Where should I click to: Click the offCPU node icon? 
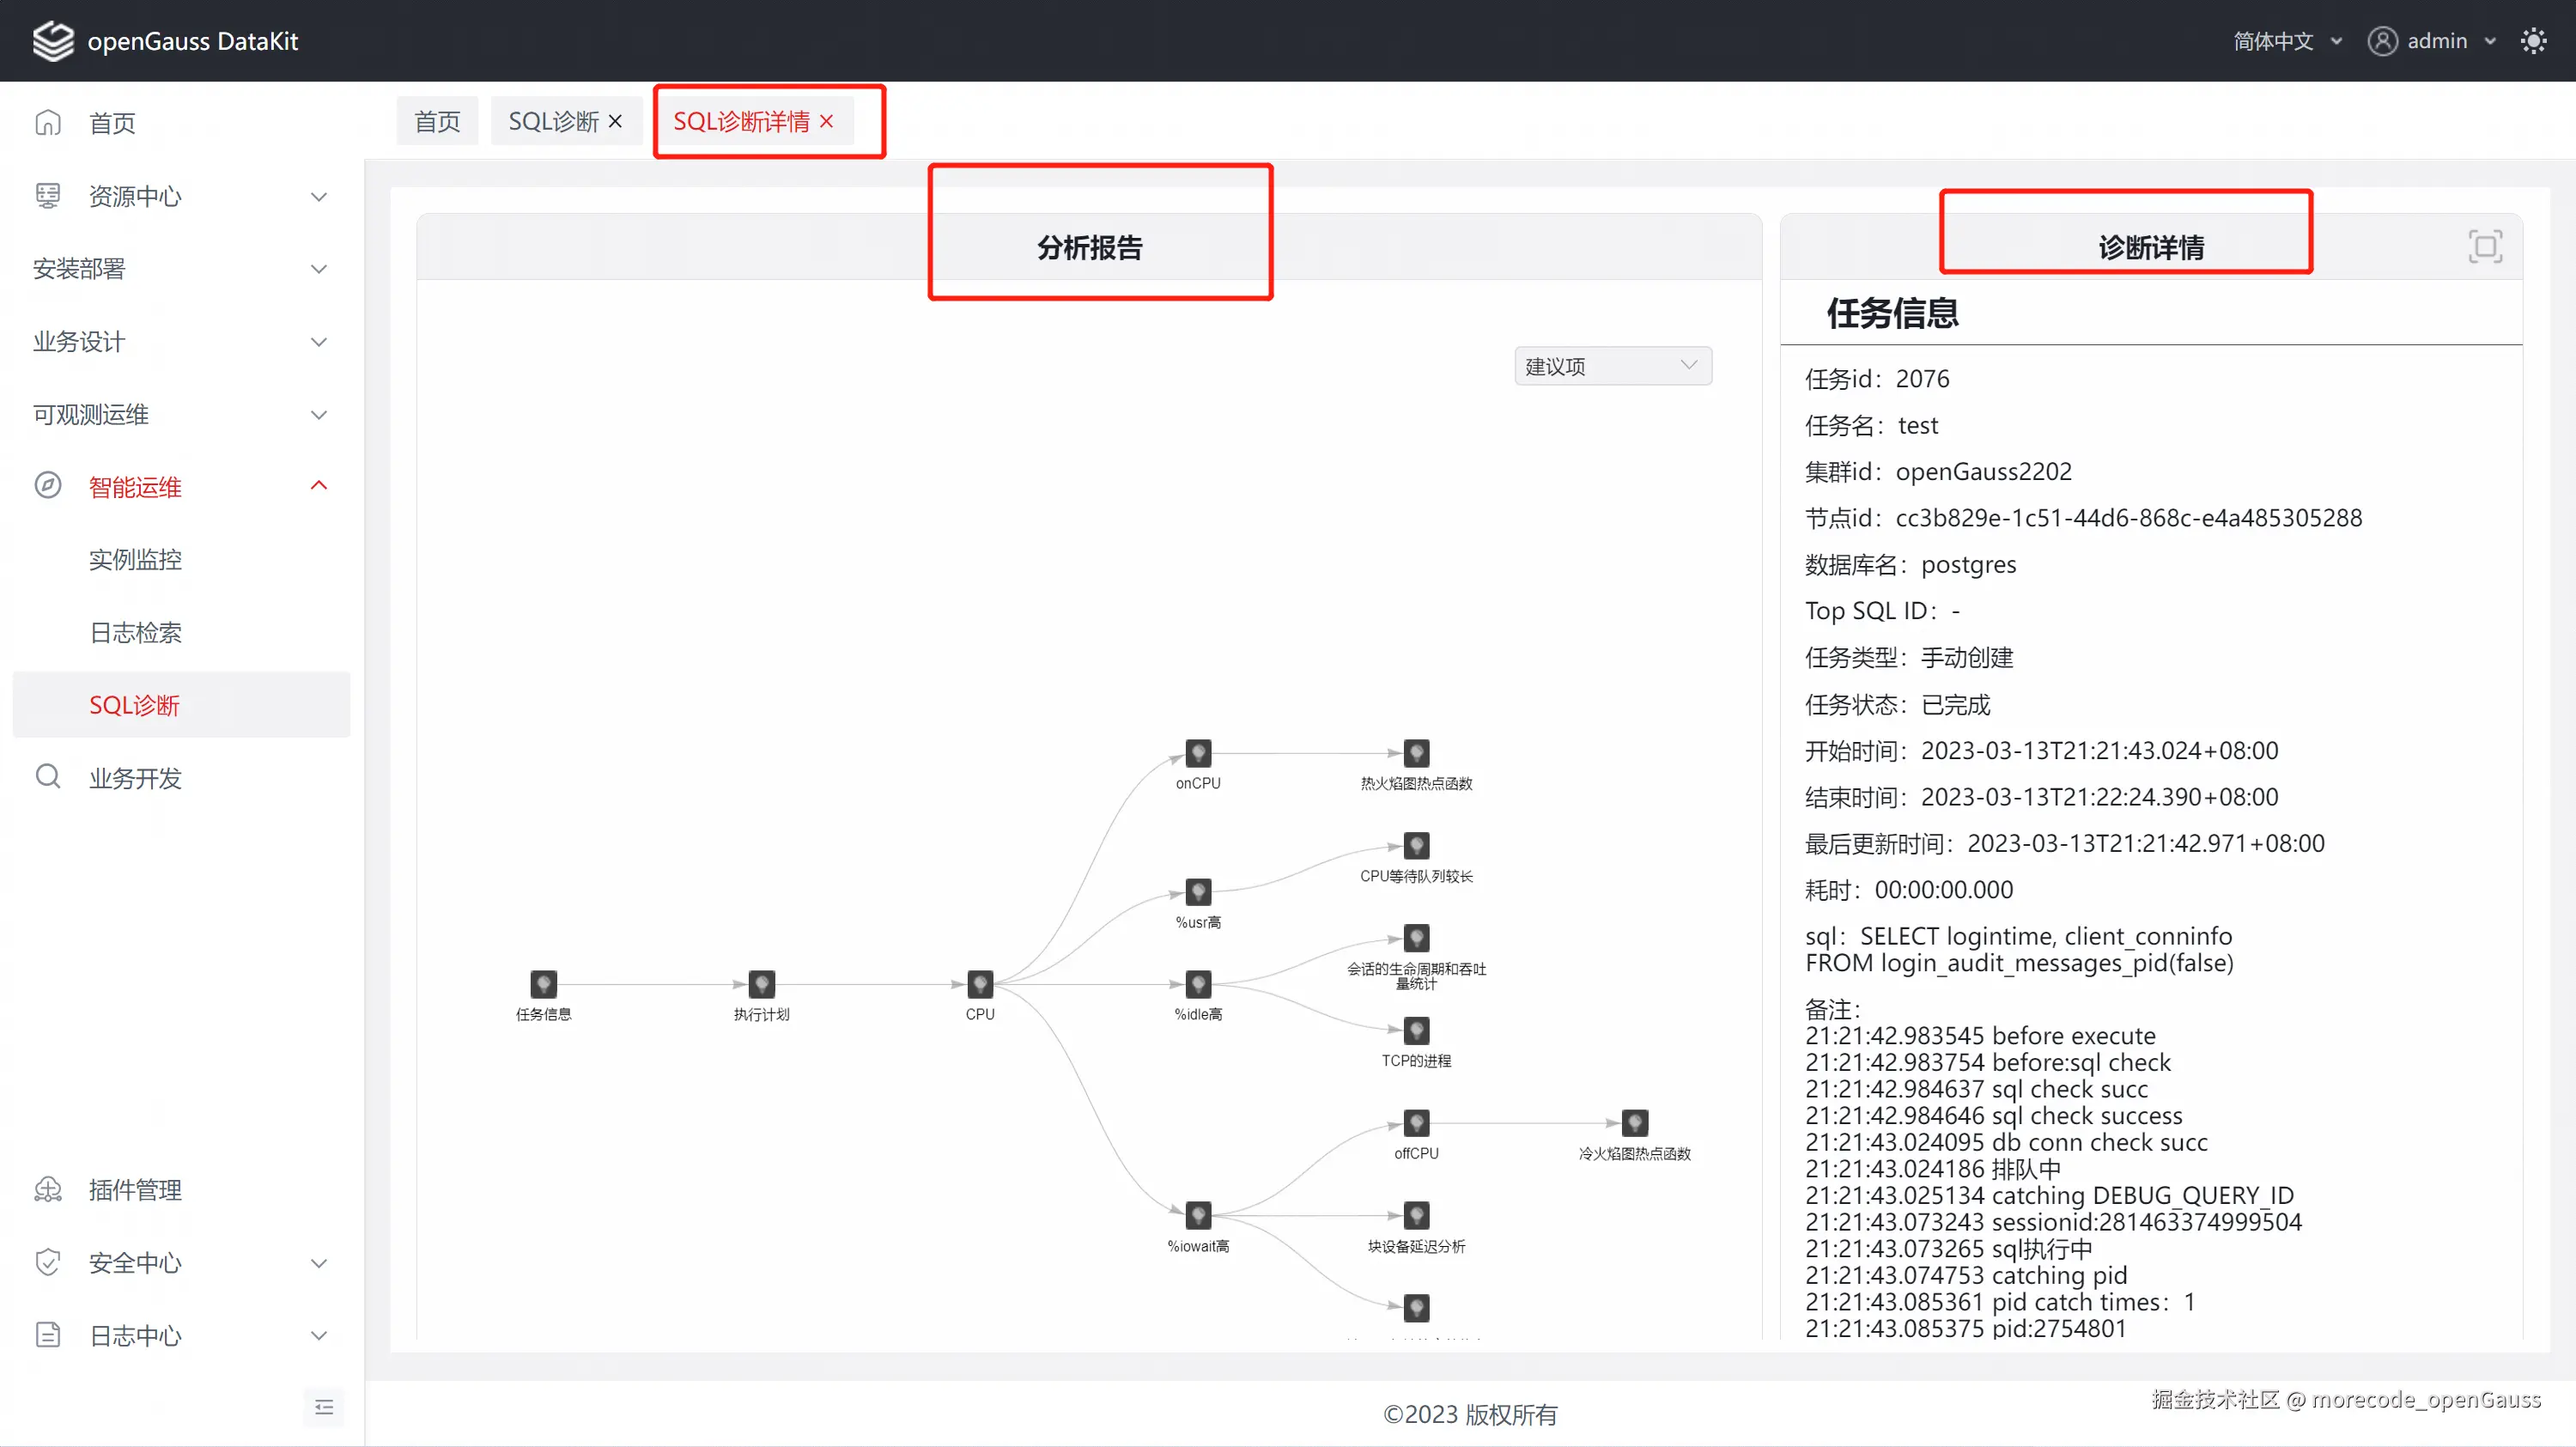[x=1416, y=1122]
